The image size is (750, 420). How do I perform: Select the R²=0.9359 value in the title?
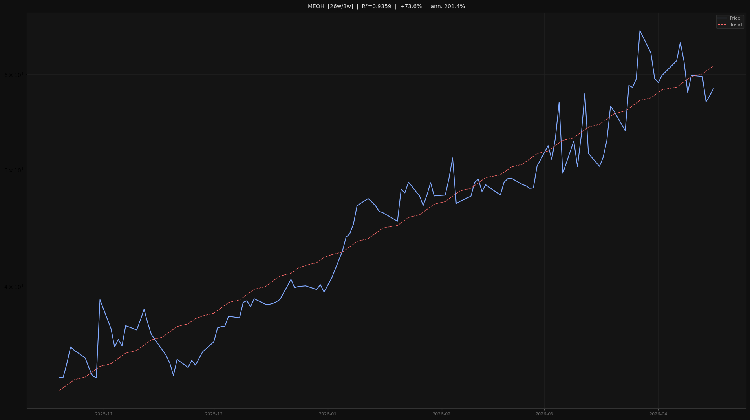[377, 7]
